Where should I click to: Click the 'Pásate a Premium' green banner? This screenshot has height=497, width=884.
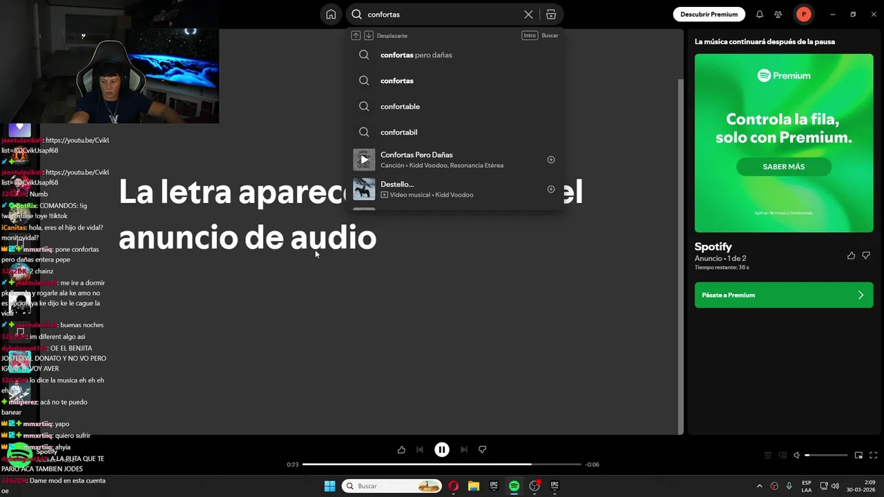tap(783, 295)
